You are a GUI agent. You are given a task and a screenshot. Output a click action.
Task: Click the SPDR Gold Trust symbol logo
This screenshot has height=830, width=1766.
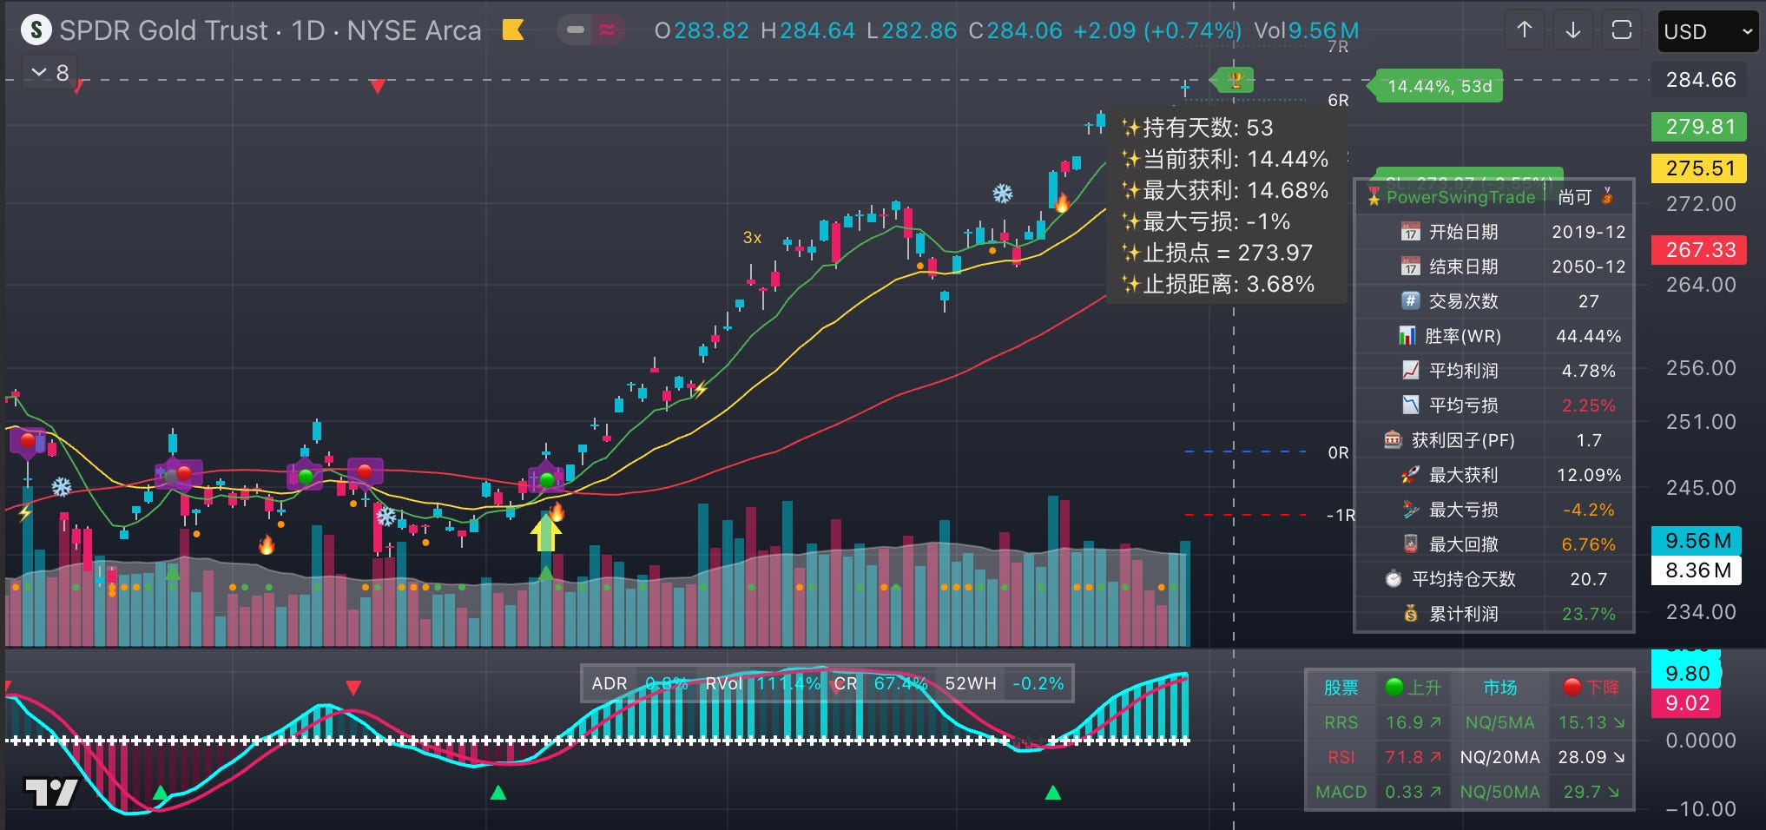tap(36, 30)
